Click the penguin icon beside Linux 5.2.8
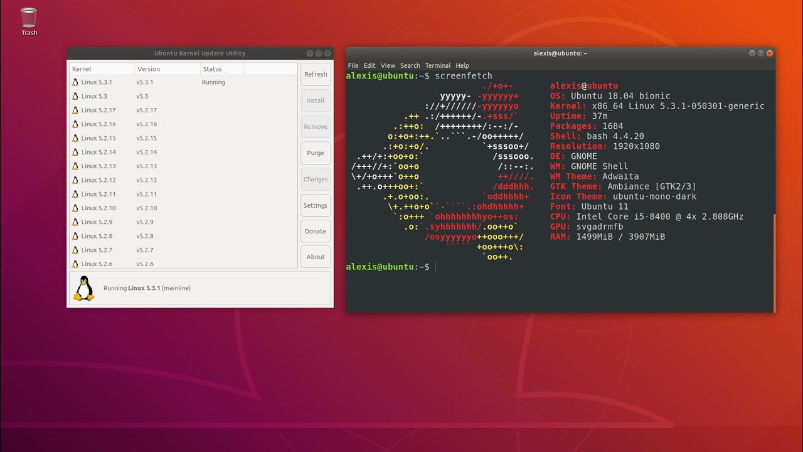Viewport: 803px width, 452px height. (x=75, y=236)
